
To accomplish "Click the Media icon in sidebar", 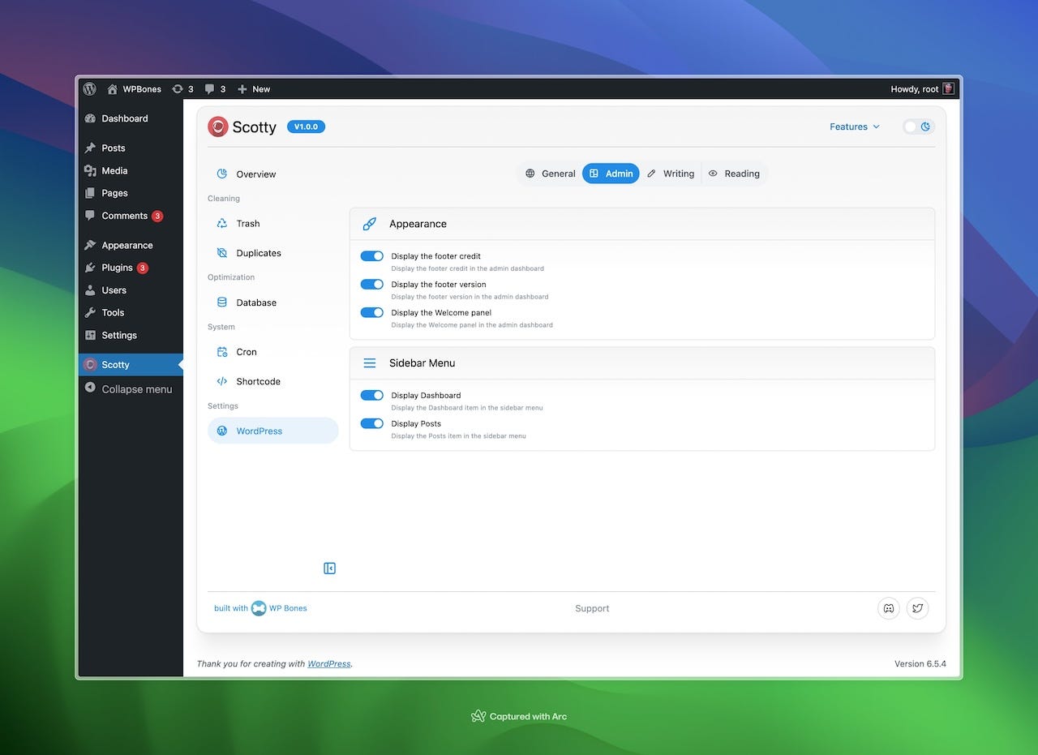I will click(90, 170).
